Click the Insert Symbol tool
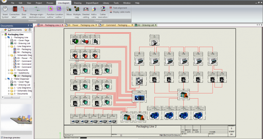263x139 pixels. pyautogui.click(x=5, y=12)
